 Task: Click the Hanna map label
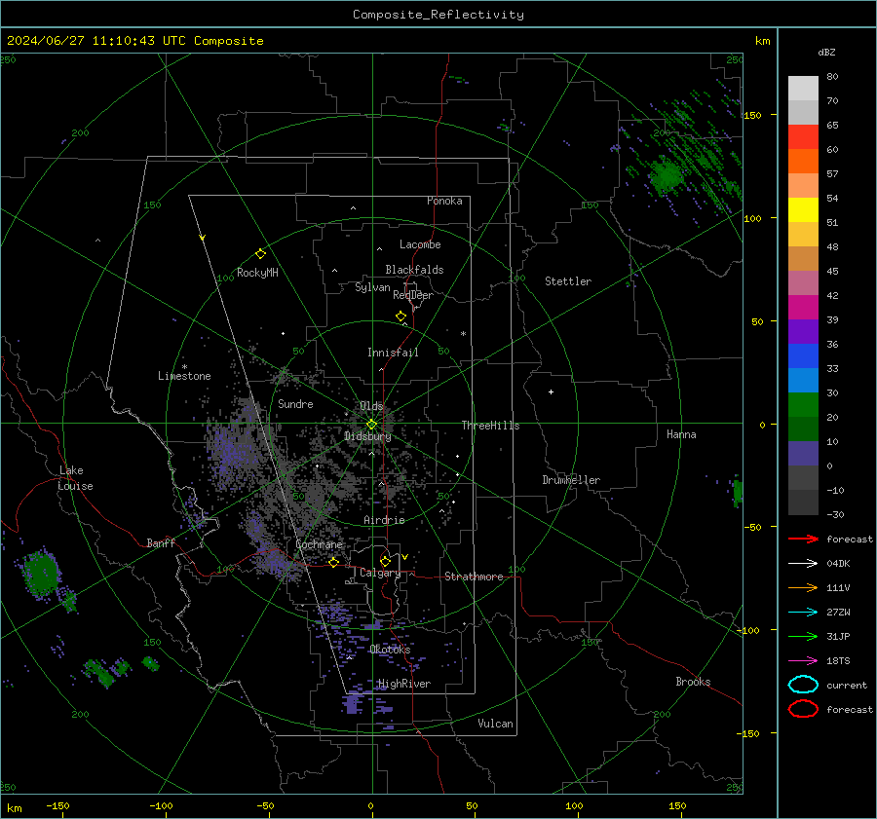681,434
